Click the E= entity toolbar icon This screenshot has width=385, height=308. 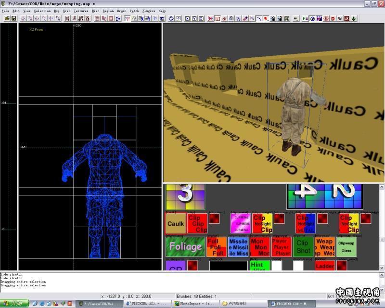(x=305, y=18)
